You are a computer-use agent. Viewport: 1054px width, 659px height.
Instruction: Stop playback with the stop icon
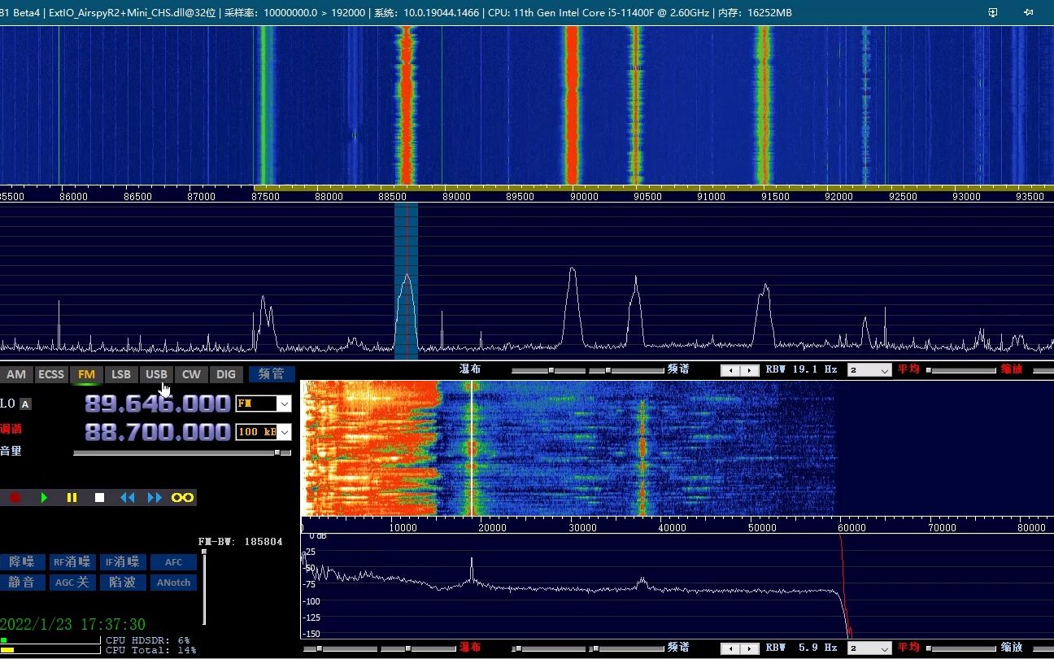click(99, 497)
